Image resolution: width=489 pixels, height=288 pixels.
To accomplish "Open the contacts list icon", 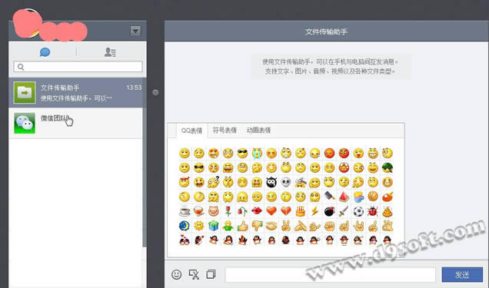I will 110,52.
